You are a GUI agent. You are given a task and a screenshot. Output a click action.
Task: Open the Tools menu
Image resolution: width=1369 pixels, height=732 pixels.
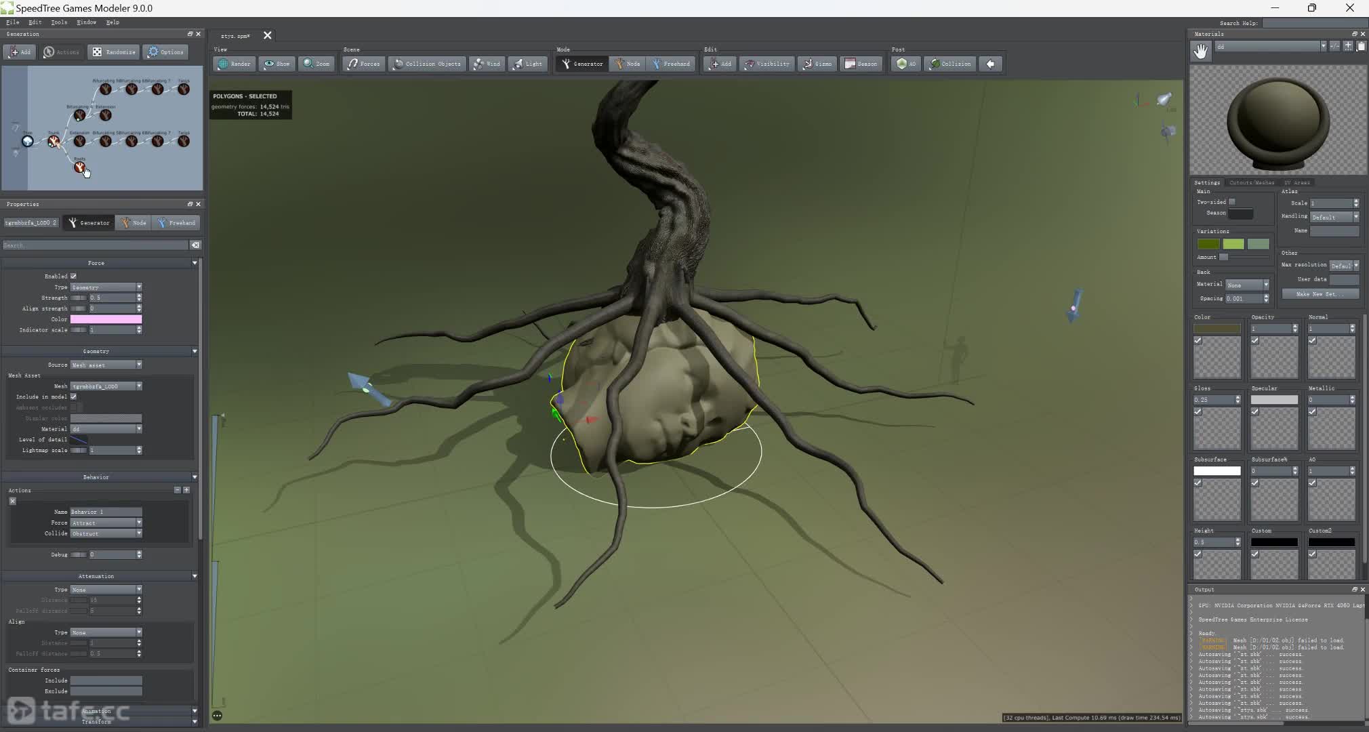click(59, 22)
